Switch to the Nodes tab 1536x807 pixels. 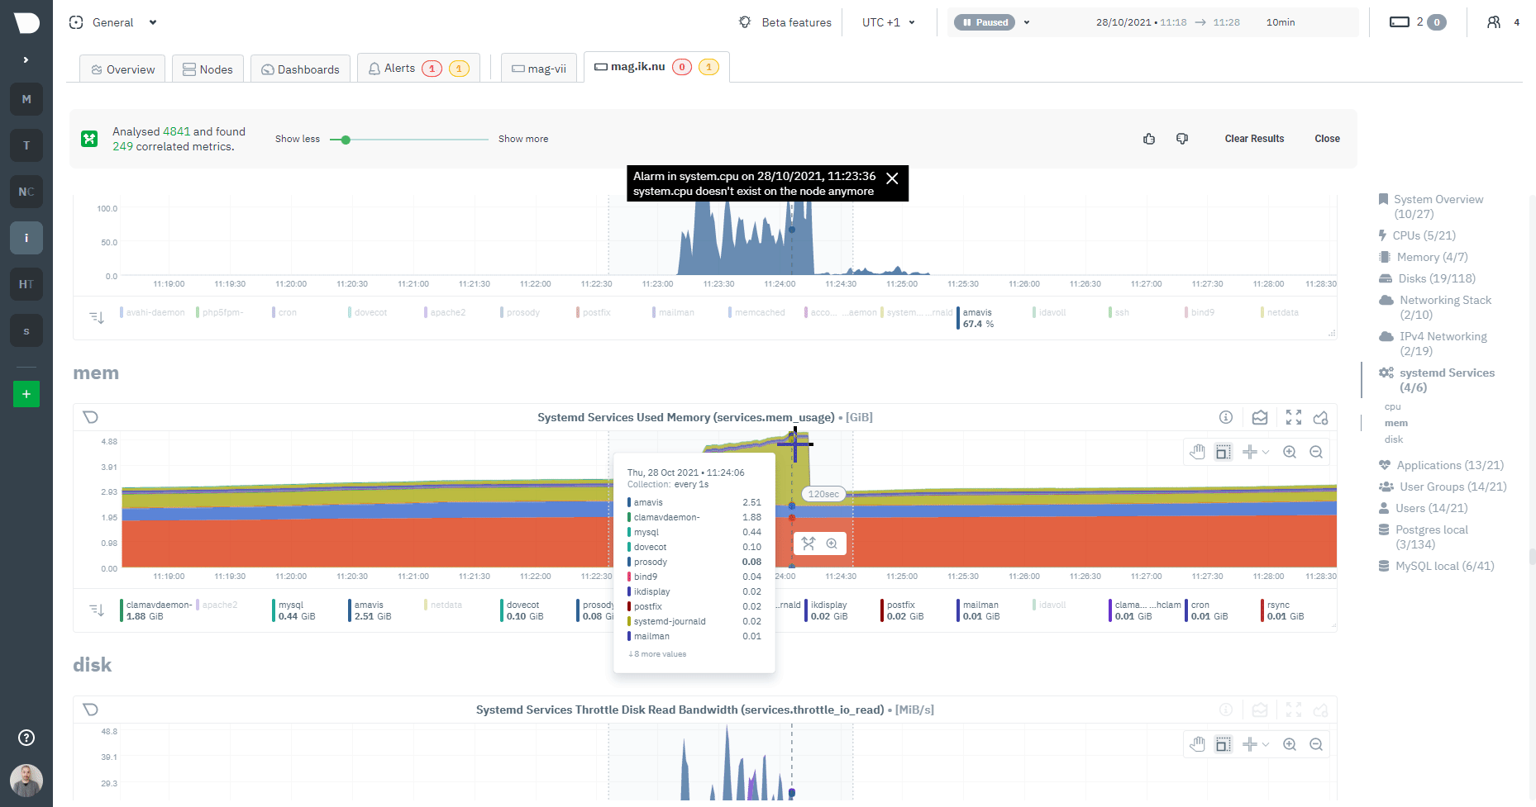(x=208, y=69)
